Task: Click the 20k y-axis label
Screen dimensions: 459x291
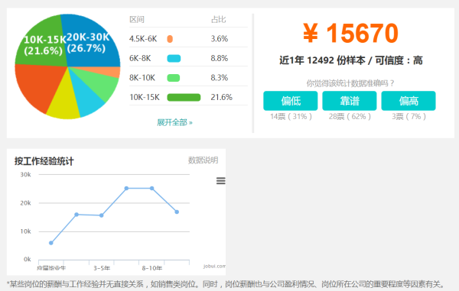Action: [25, 203]
